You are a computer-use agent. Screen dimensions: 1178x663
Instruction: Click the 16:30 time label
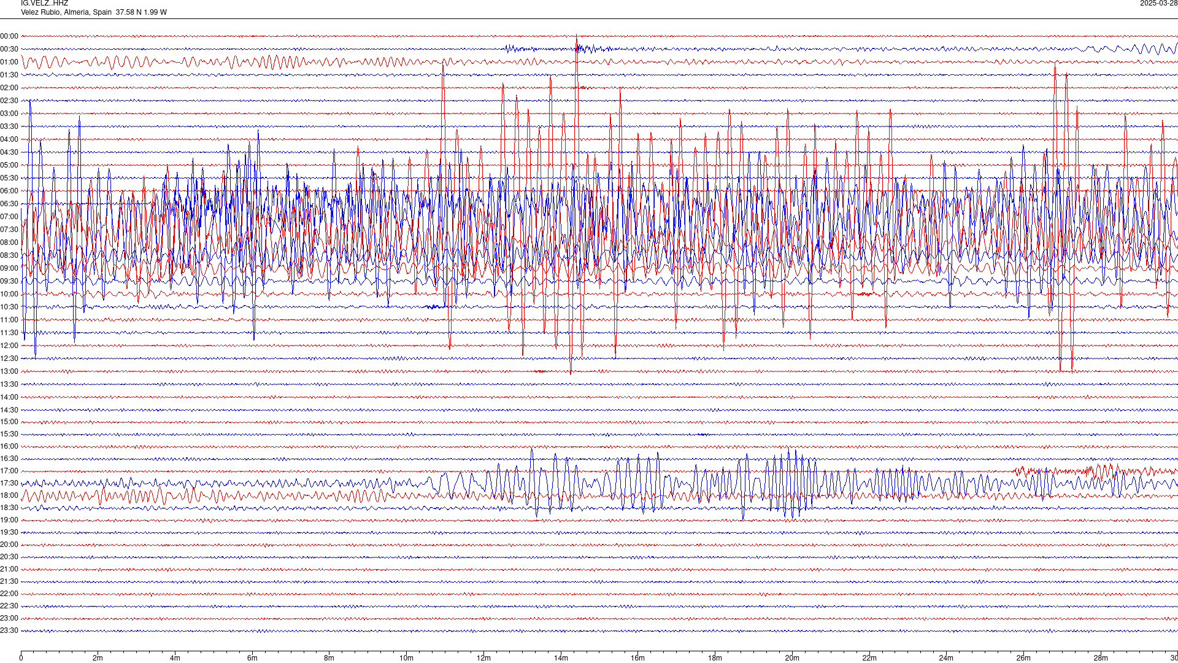[9, 459]
